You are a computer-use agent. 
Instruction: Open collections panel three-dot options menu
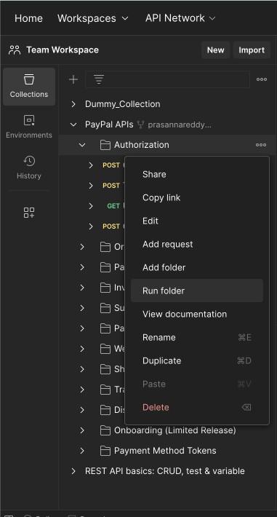[x=262, y=79]
